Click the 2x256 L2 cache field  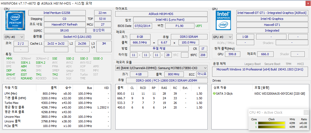(82, 44)
